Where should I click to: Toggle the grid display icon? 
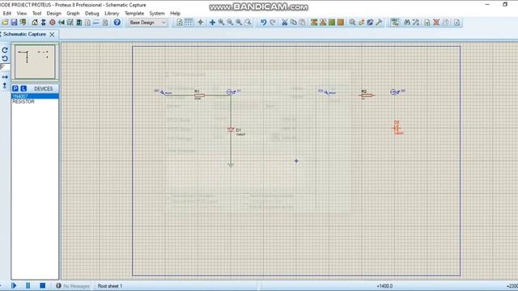[x=189, y=23]
